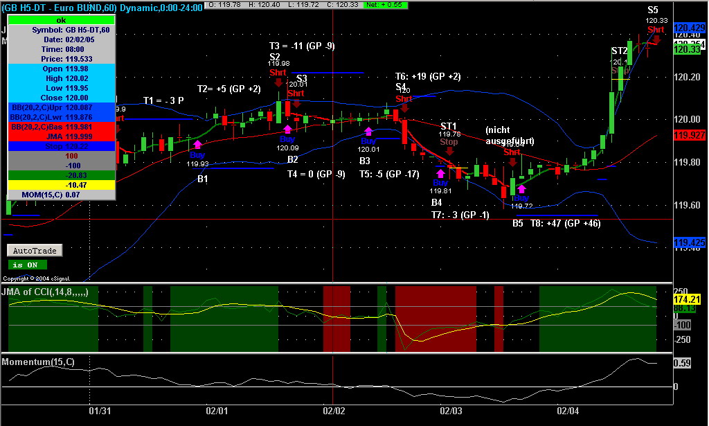
Task: Click the magenta Buy arrow above 119.81
Action: tap(440, 174)
